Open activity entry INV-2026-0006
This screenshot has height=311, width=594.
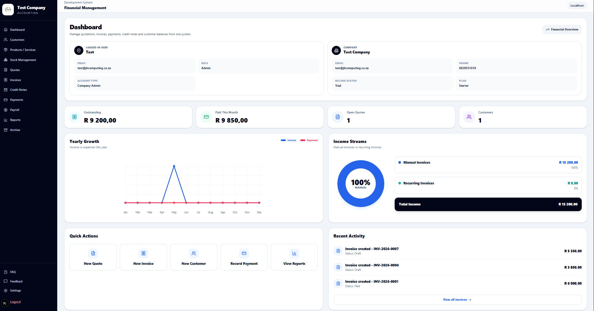[458, 267]
